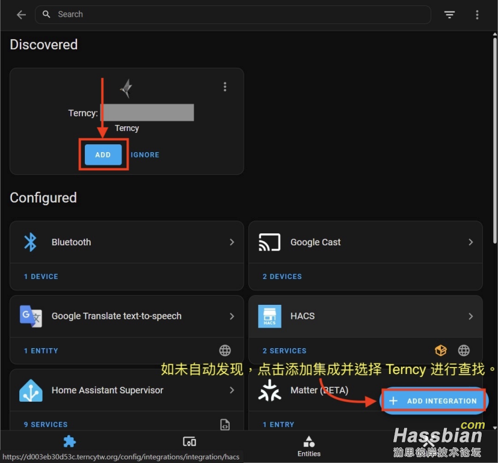The height and width of the screenshot is (463, 498).
Task: Ignore the discovered Terncy device
Action: pyautogui.click(x=145, y=155)
